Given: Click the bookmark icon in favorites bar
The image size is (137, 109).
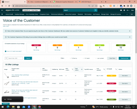Looking at the screenshot, I should (x=2, y=14).
